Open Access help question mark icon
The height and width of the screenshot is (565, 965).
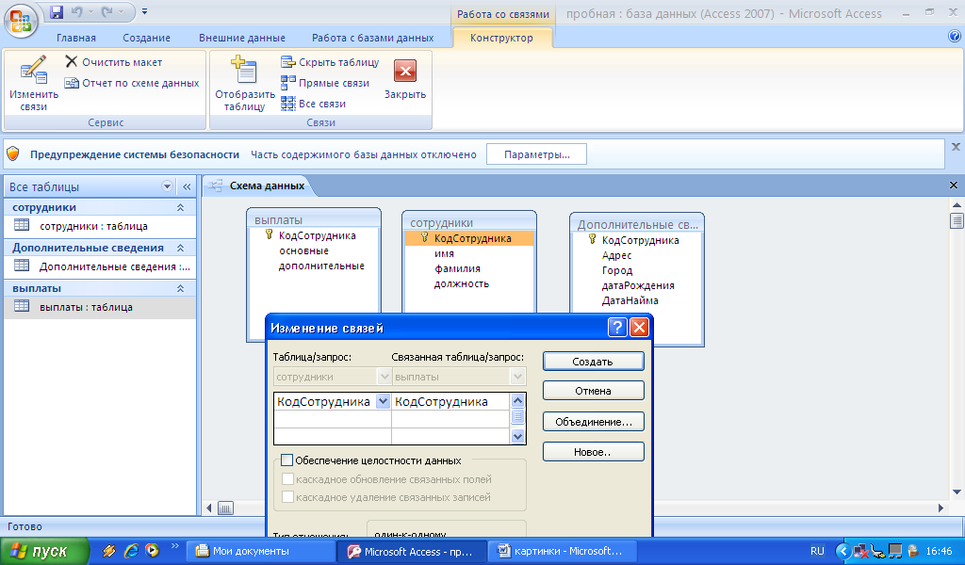[955, 37]
